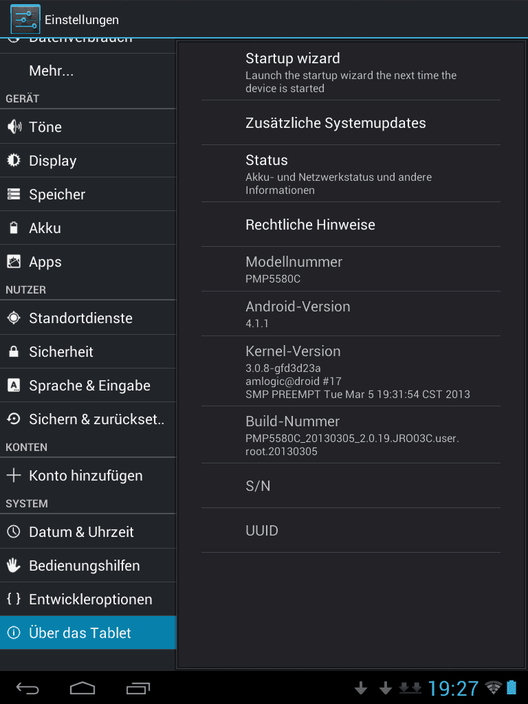
Task: Tap the Android home navigation button
Action: click(82, 687)
